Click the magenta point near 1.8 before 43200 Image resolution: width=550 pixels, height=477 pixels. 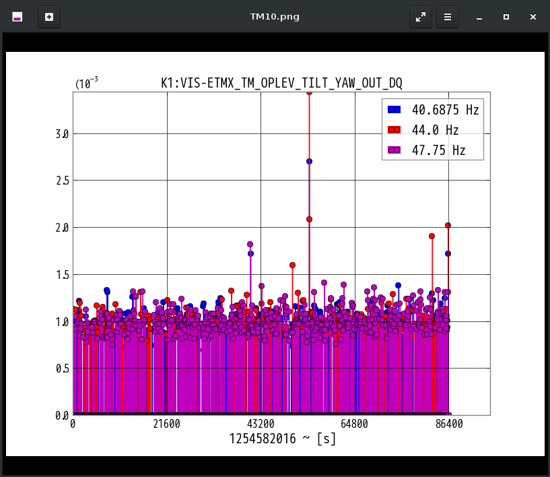250,245
